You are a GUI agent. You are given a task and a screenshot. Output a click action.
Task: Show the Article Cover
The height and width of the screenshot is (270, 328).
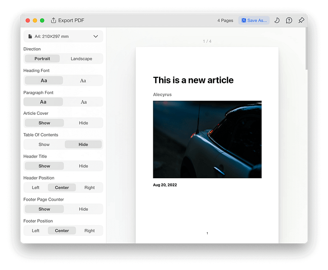(x=44, y=123)
